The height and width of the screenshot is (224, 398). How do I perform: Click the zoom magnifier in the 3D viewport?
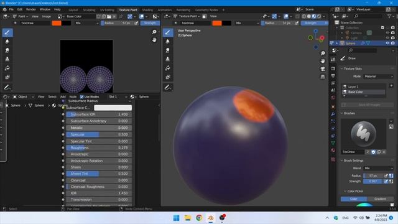click(323, 54)
